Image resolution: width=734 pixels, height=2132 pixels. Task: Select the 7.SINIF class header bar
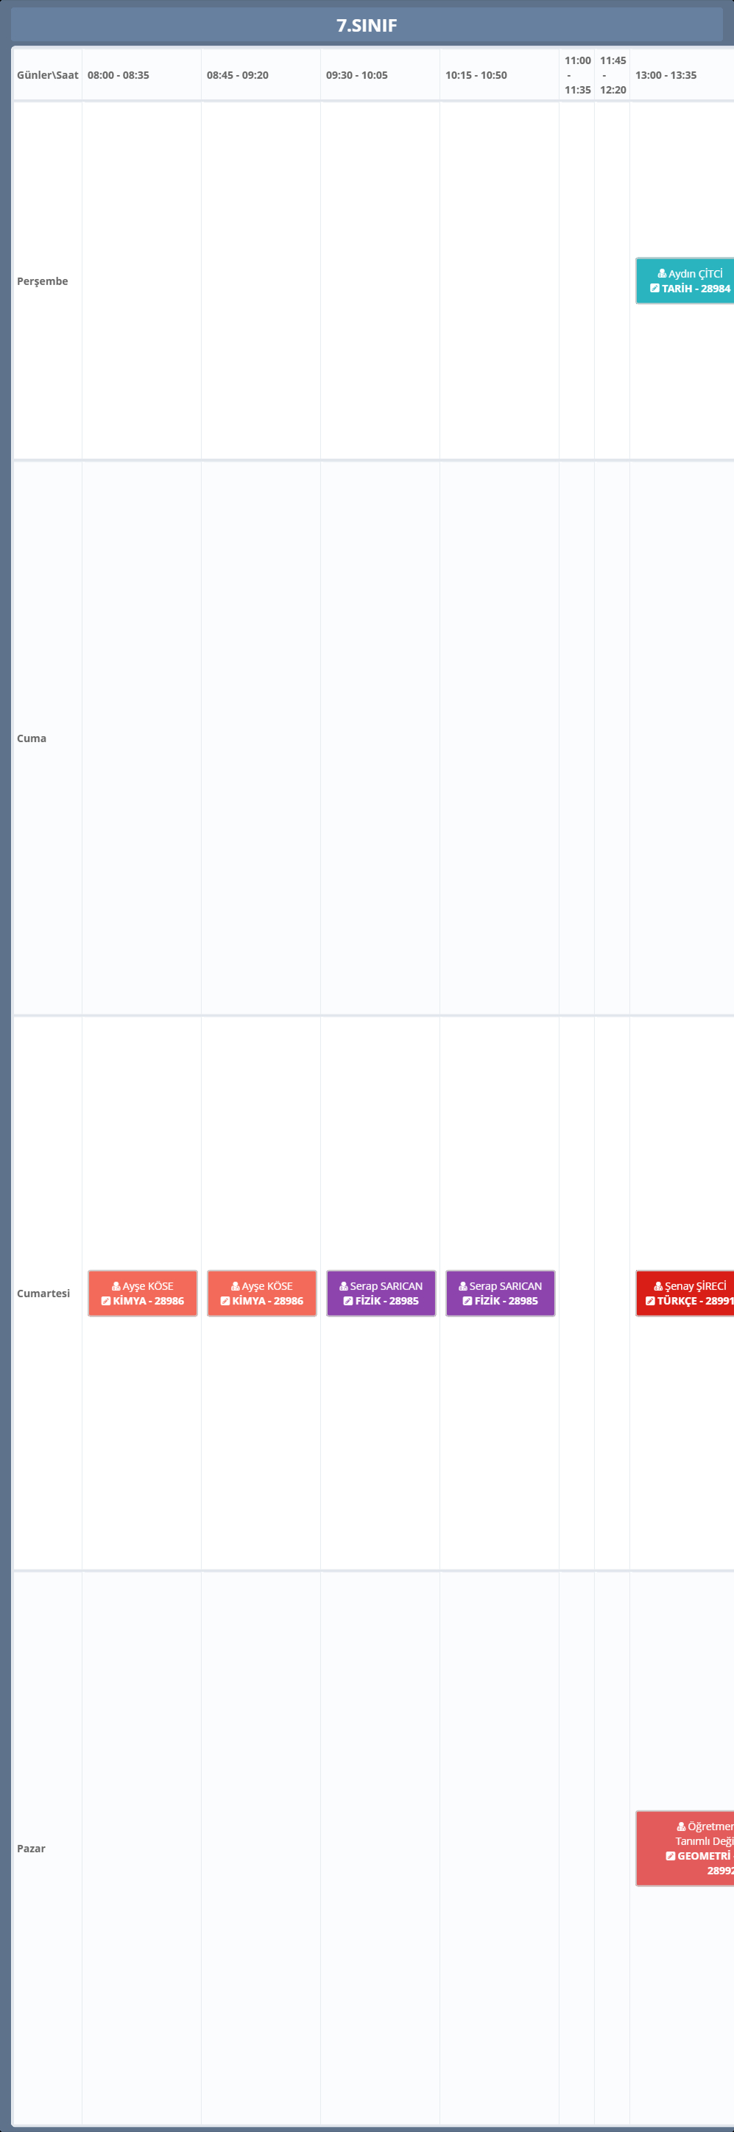[x=367, y=26]
